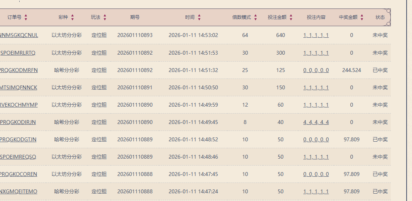Click order link ending in NXGMQEITEMO
412x201 pixels.
click(x=19, y=191)
